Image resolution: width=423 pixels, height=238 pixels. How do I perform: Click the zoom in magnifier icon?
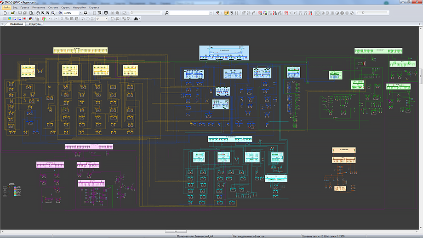click(43, 13)
